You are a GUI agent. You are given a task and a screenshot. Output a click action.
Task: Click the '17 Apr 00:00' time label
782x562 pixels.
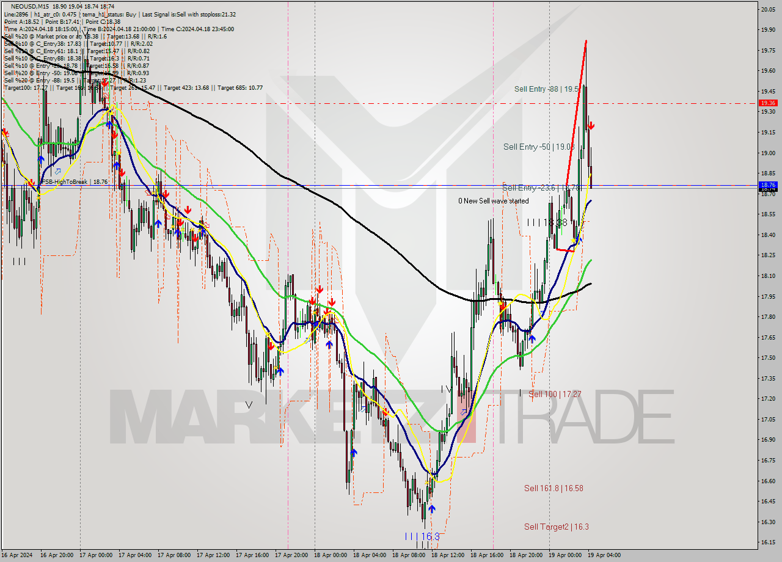(96, 555)
